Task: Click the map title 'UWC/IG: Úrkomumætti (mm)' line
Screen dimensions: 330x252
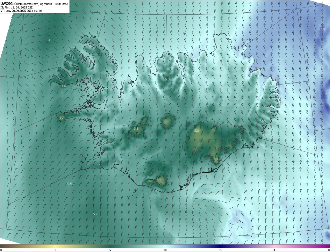Action: coord(35,4)
